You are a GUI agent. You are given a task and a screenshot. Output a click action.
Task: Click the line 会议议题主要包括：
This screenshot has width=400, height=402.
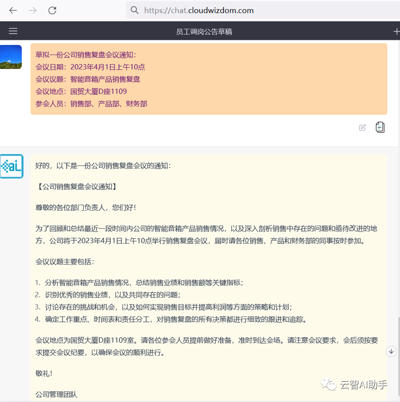point(65,262)
